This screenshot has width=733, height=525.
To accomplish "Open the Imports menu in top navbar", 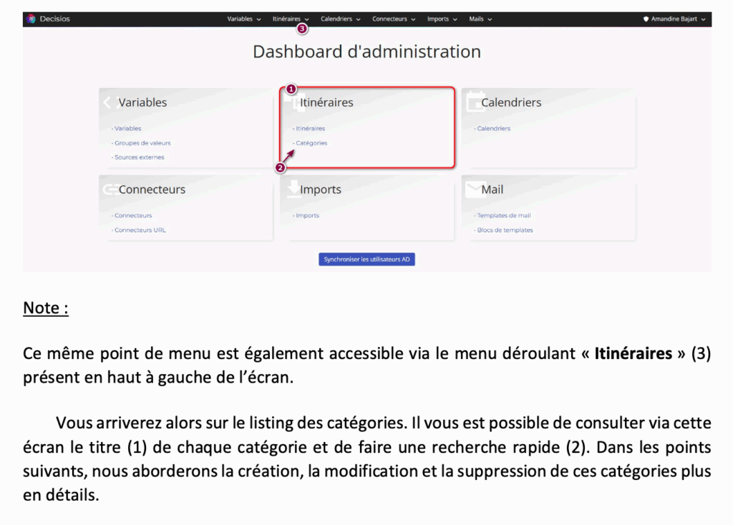I will pos(442,19).
